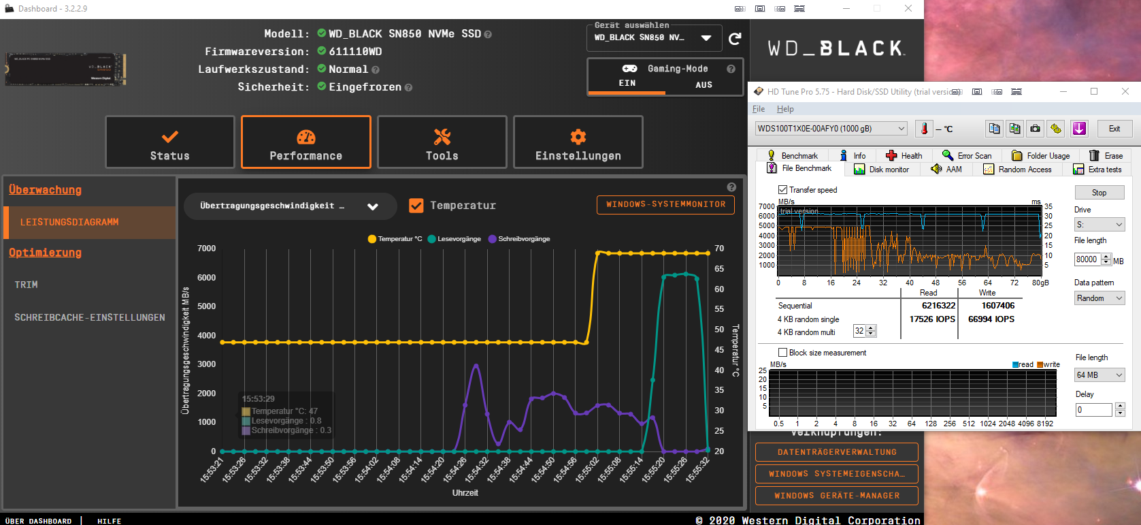Open the Folder Usage tab
Image resolution: width=1141 pixels, height=525 pixels.
pos(1041,155)
